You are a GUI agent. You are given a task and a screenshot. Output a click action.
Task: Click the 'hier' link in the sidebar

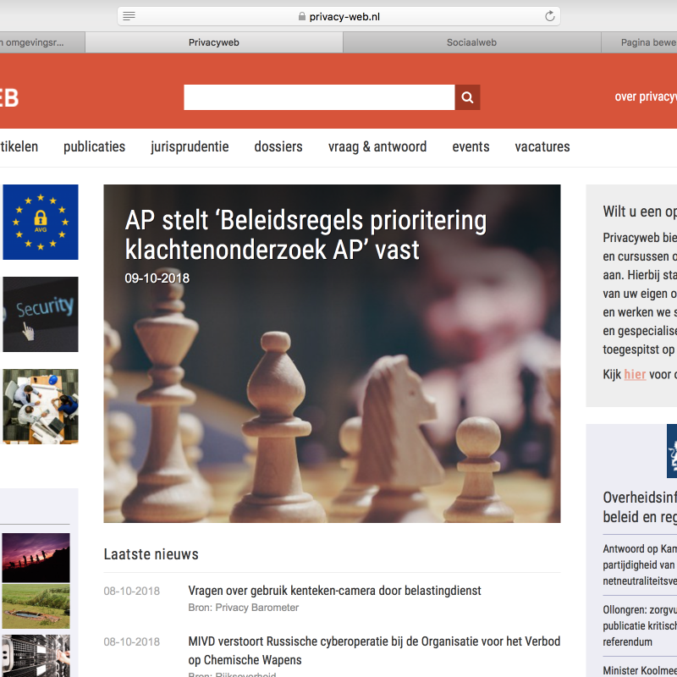tap(636, 374)
